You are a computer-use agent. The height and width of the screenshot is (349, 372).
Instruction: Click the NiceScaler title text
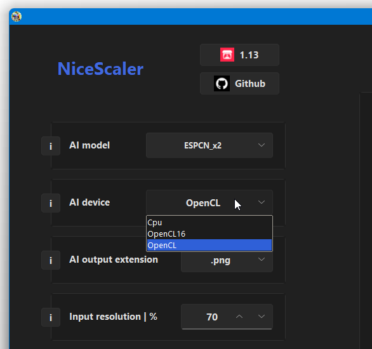(x=100, y=69)
